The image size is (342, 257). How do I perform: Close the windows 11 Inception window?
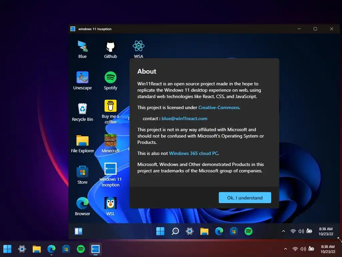click(x=332, y=29)
